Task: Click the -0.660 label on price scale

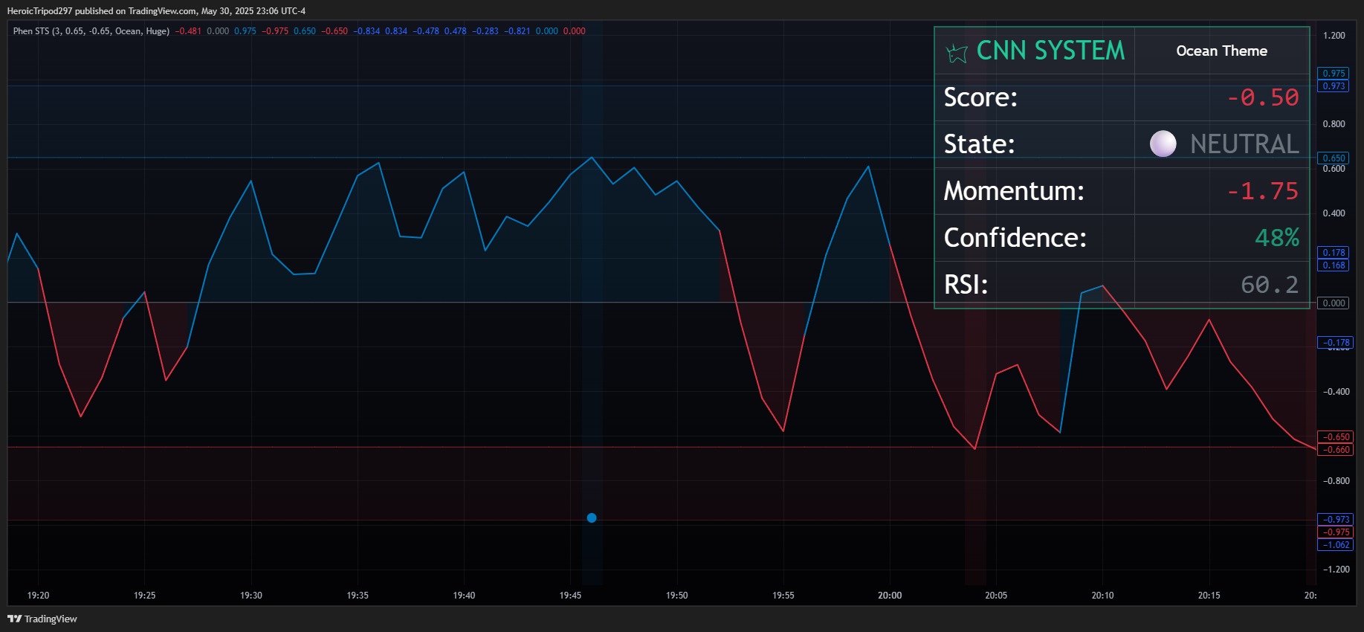Action: [x=1336, y=450]
